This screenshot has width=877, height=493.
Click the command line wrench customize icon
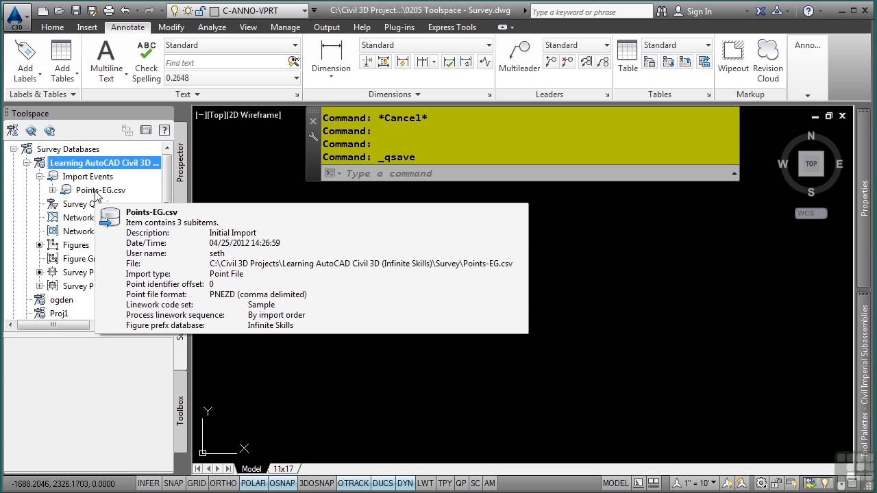(313, 137)
